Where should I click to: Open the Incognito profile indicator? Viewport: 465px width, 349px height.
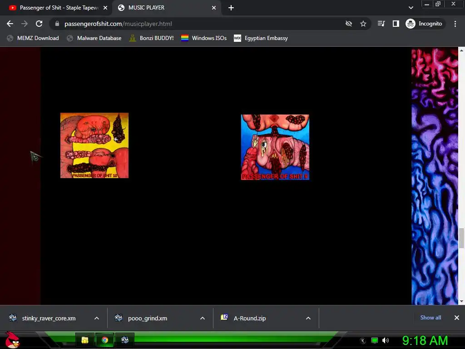click(424, 24)
